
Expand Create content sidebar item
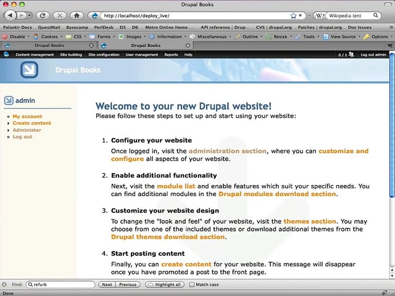click(x=31, y=123)
